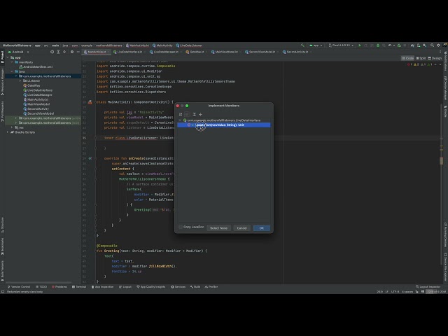Viewport: 448px width, 336px height.
Task: Click OK in Implement Members dialog
Action: coord(261,228)
